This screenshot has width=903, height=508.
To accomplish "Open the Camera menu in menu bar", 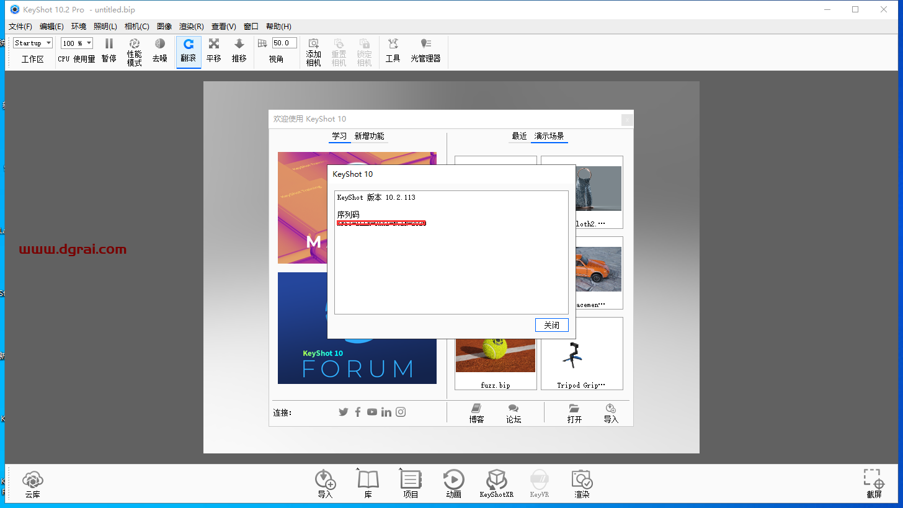I will [x=136, y=27].
